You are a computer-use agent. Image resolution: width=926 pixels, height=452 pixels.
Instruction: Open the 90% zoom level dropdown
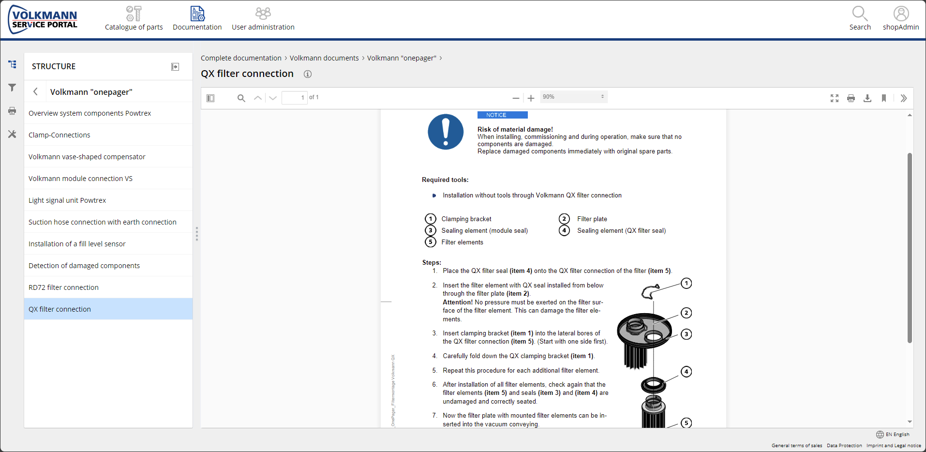click(x=573, y=97)
